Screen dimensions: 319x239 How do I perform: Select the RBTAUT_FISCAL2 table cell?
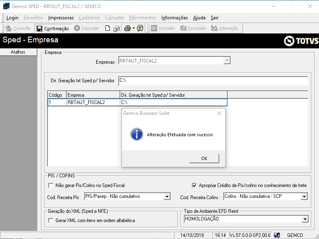click(93, 102)
